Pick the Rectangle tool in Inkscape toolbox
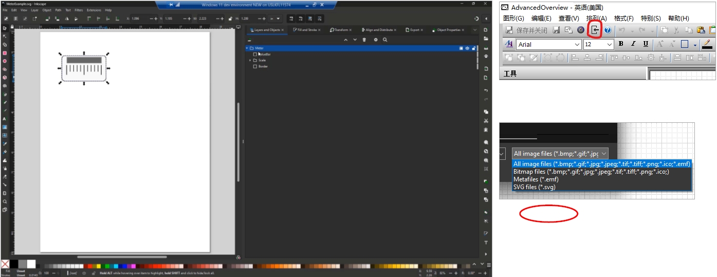717x277 pixels. point(5,53)
